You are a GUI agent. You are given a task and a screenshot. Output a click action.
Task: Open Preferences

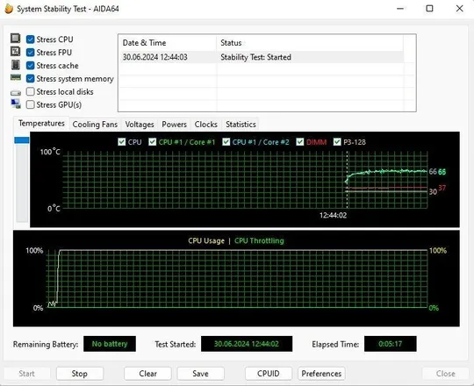pos(321,374)
